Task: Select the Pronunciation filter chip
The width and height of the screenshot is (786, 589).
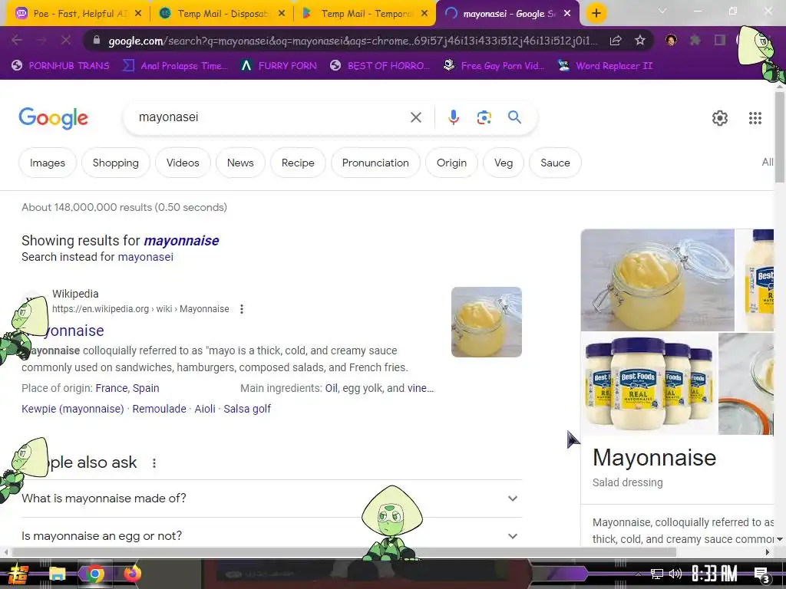Action: (375, 163)
